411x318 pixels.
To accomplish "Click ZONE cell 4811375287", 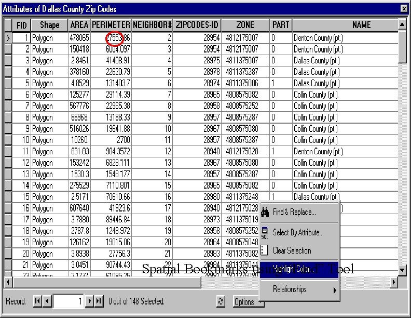I will (245, 72).
